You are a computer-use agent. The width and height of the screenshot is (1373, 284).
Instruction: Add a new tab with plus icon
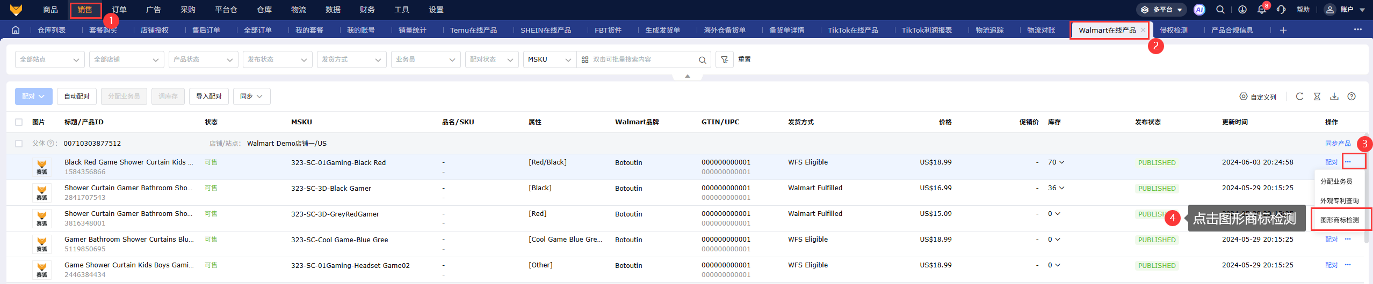tap(1283, 30)
